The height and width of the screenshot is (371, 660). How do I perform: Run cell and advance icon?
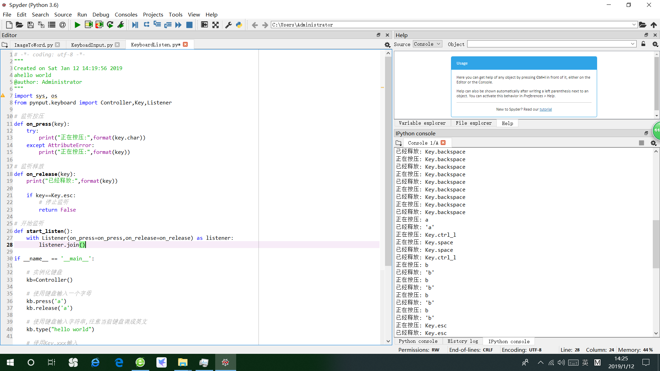[x=99, y=25]
